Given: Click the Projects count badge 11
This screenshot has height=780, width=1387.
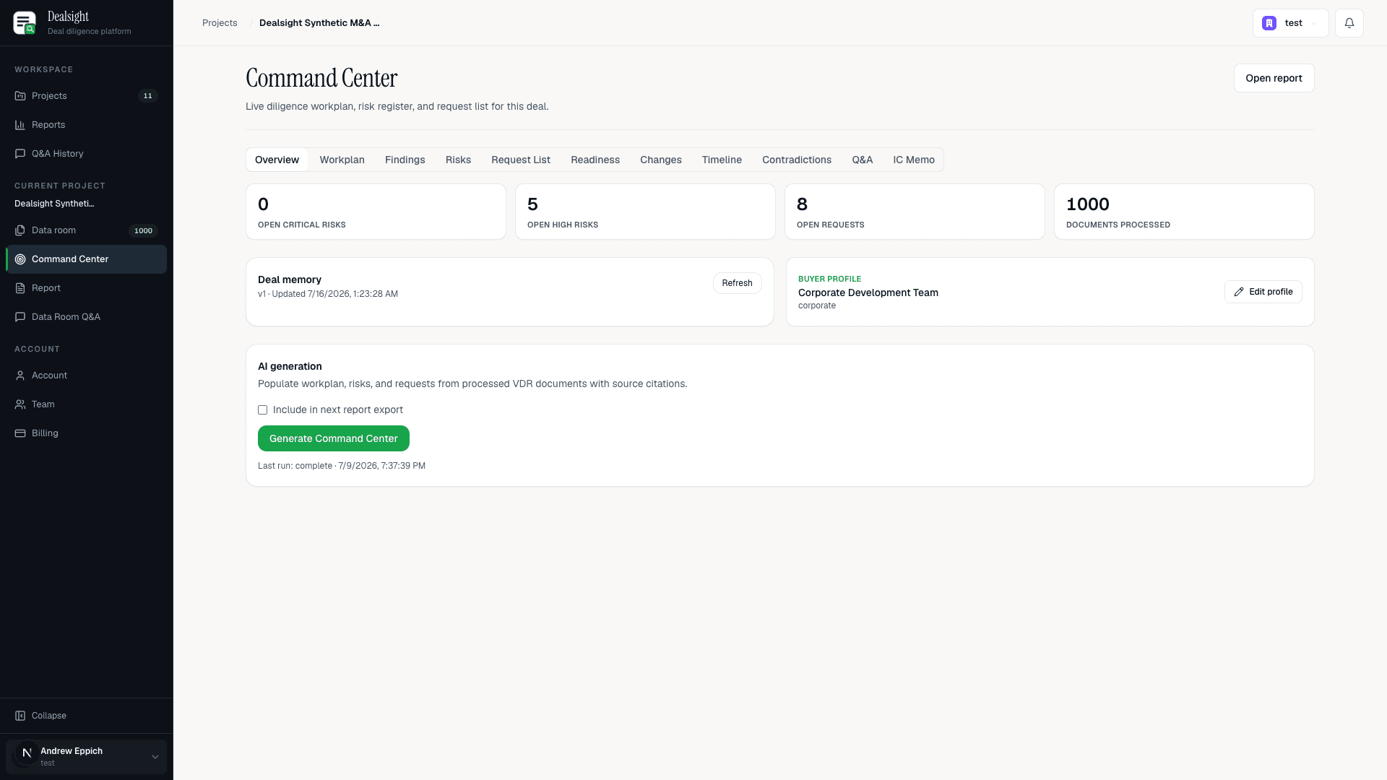Looking at the screenshot, I should (x=148, y=96).
